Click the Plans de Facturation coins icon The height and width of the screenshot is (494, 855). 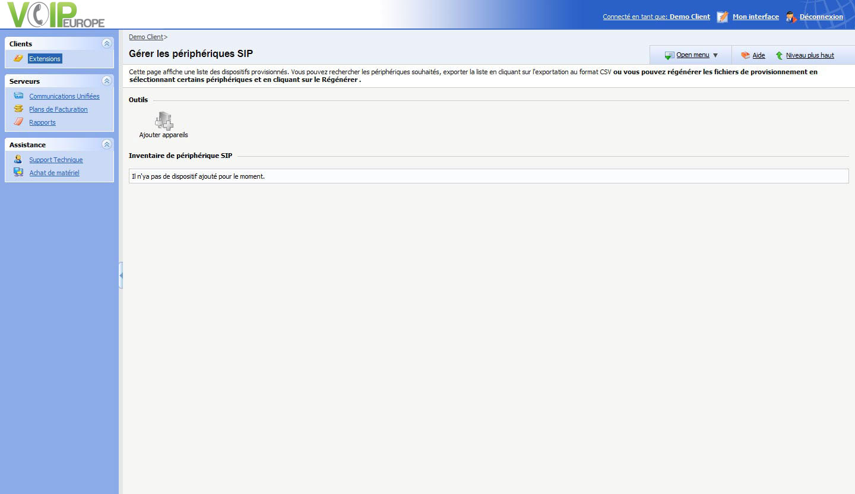tap(18, 109)
